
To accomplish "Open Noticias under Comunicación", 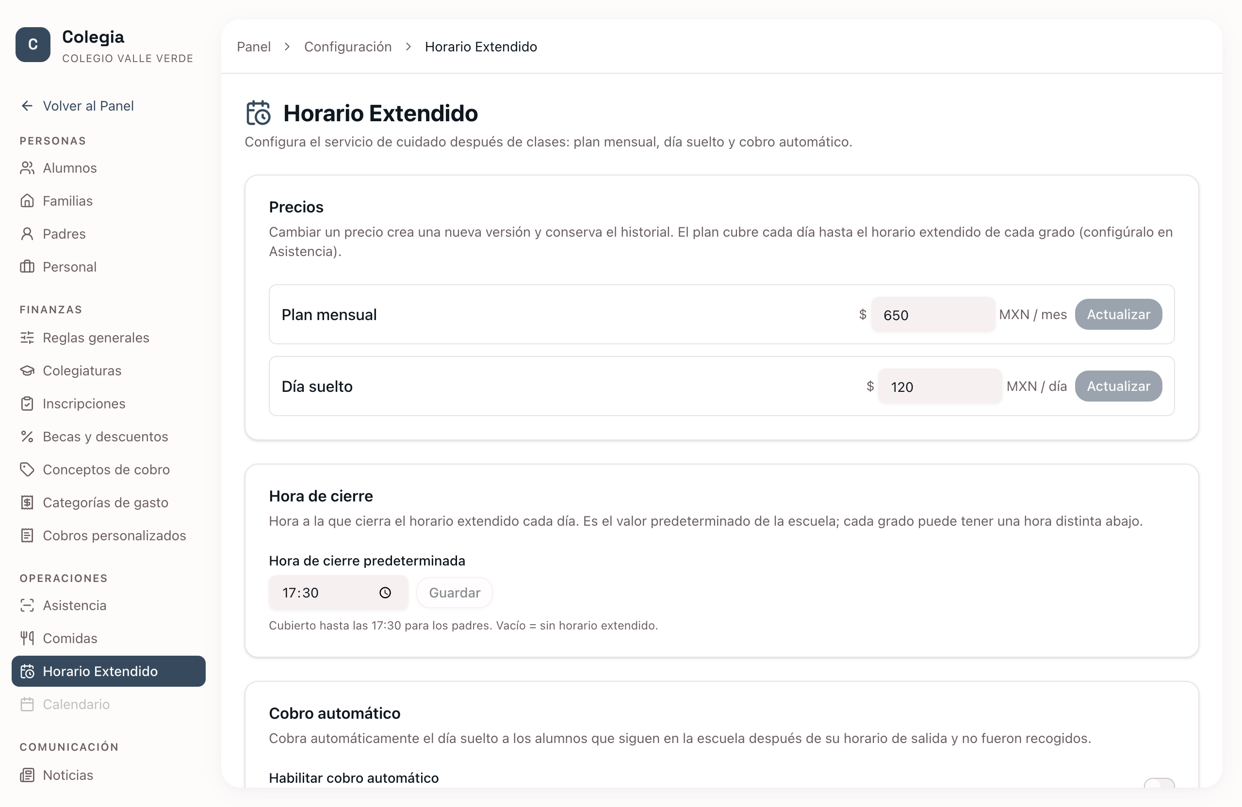I will point(109,775).
